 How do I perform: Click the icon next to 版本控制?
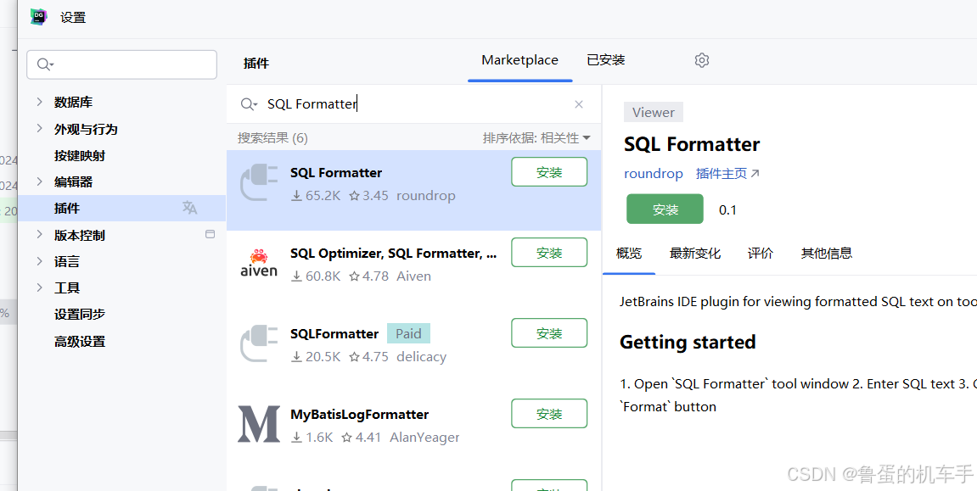coord(210,235)
